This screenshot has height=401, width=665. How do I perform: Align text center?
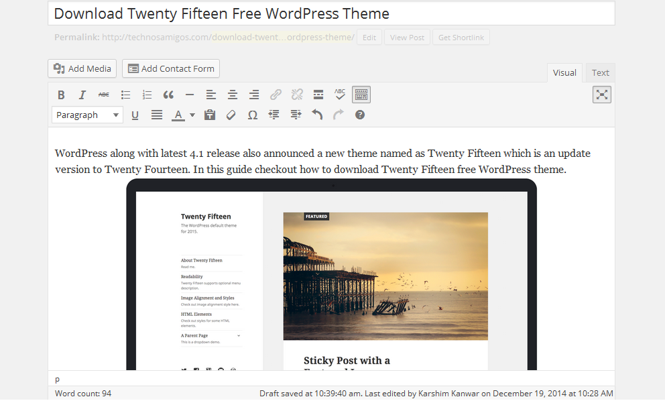(x=233, y=95)
